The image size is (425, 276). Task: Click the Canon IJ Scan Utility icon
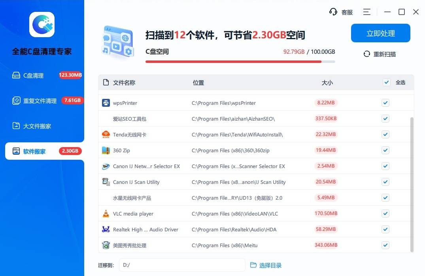(106, 182)
